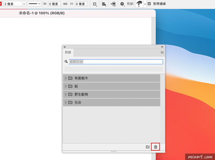Collapse panel with double-arrow icon

tap(162, 47)
